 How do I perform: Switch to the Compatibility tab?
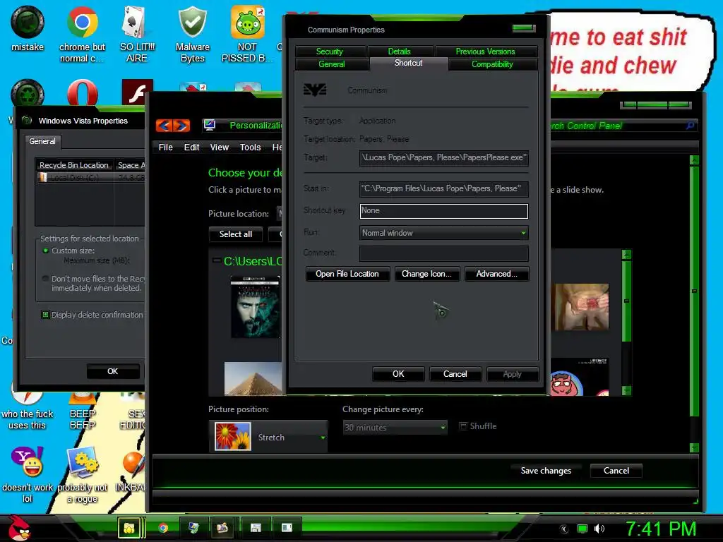[x=492, y=64]
